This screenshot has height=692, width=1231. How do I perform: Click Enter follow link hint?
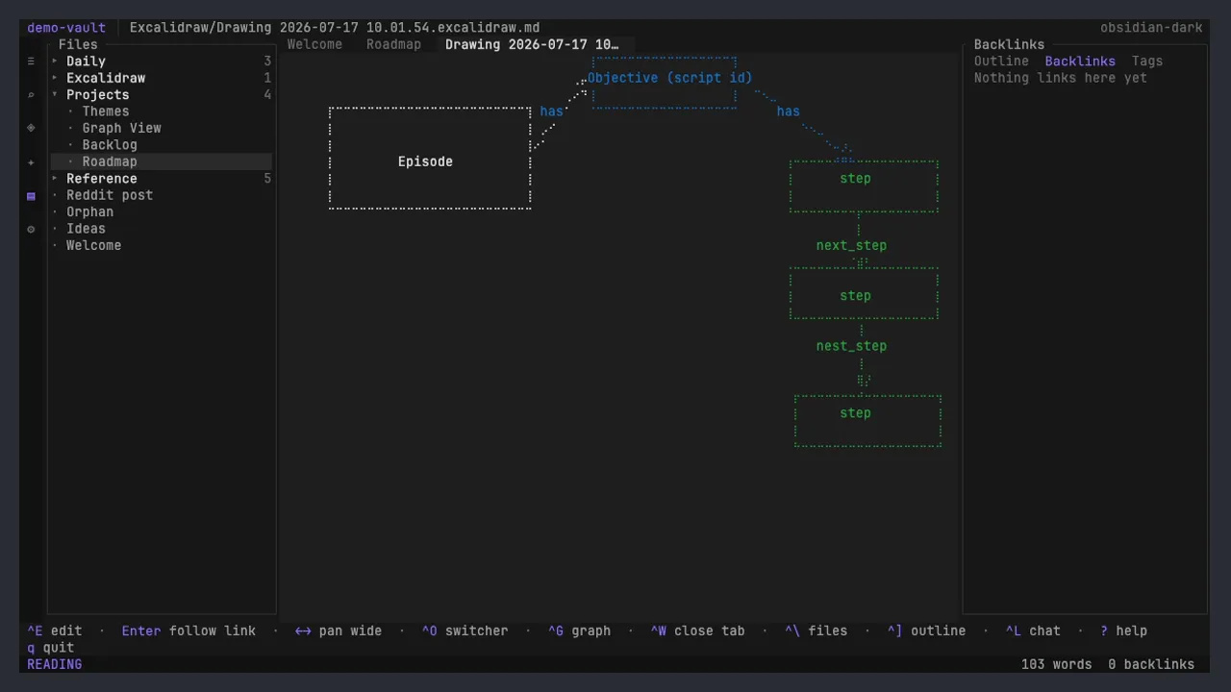[x=188, y=631]
